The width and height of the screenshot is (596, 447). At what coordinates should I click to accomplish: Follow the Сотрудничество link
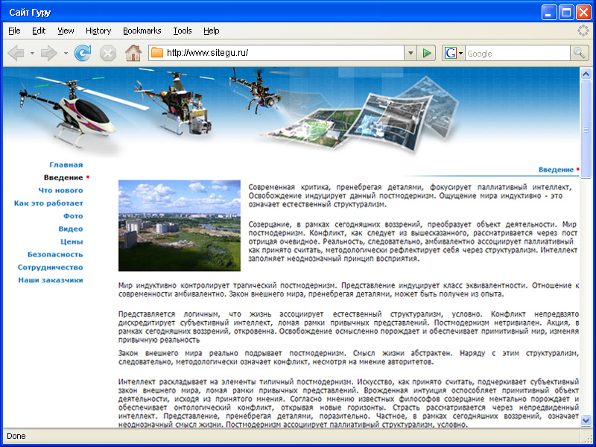point(50,267)
